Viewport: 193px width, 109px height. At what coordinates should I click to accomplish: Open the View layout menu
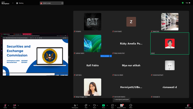coord(188,3)
